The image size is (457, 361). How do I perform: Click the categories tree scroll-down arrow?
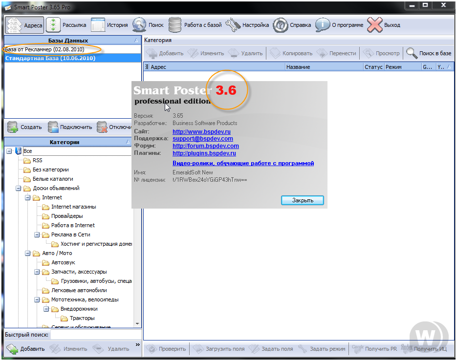(137, 324)
